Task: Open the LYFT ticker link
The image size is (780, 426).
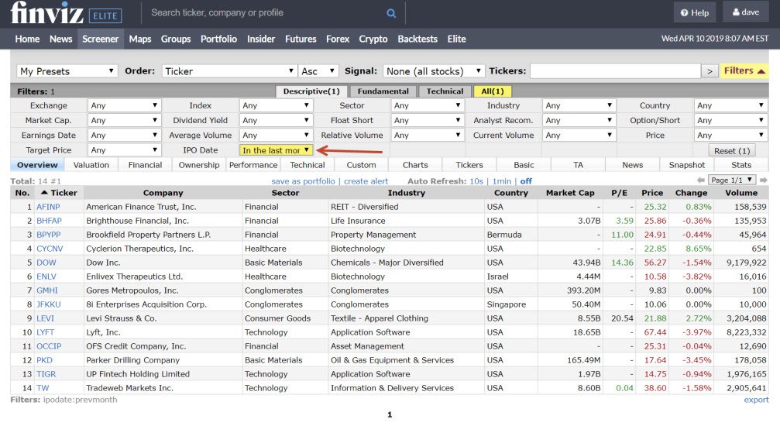Action: [45, 332]
